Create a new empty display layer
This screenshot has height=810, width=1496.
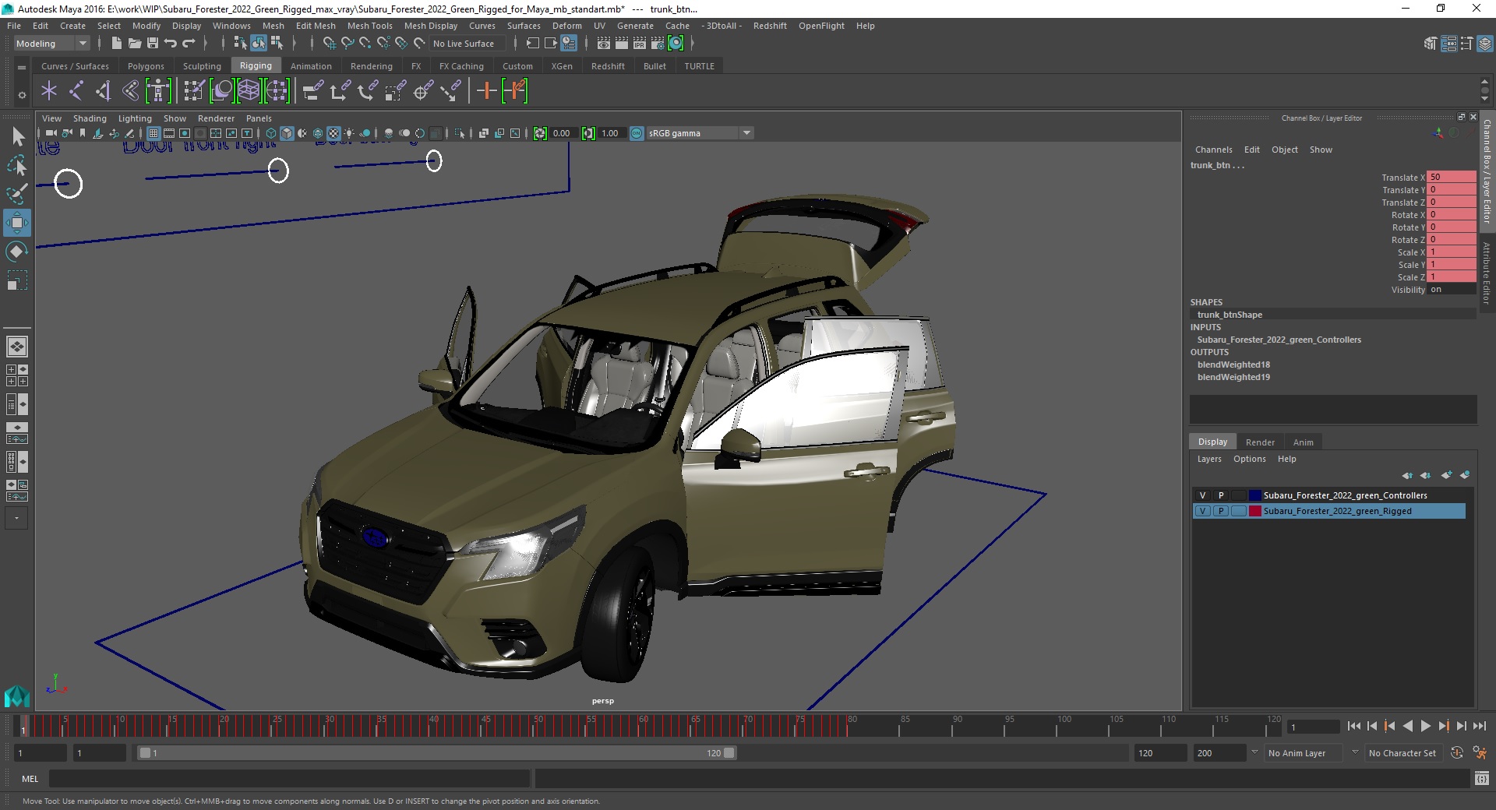point(1446,475)
